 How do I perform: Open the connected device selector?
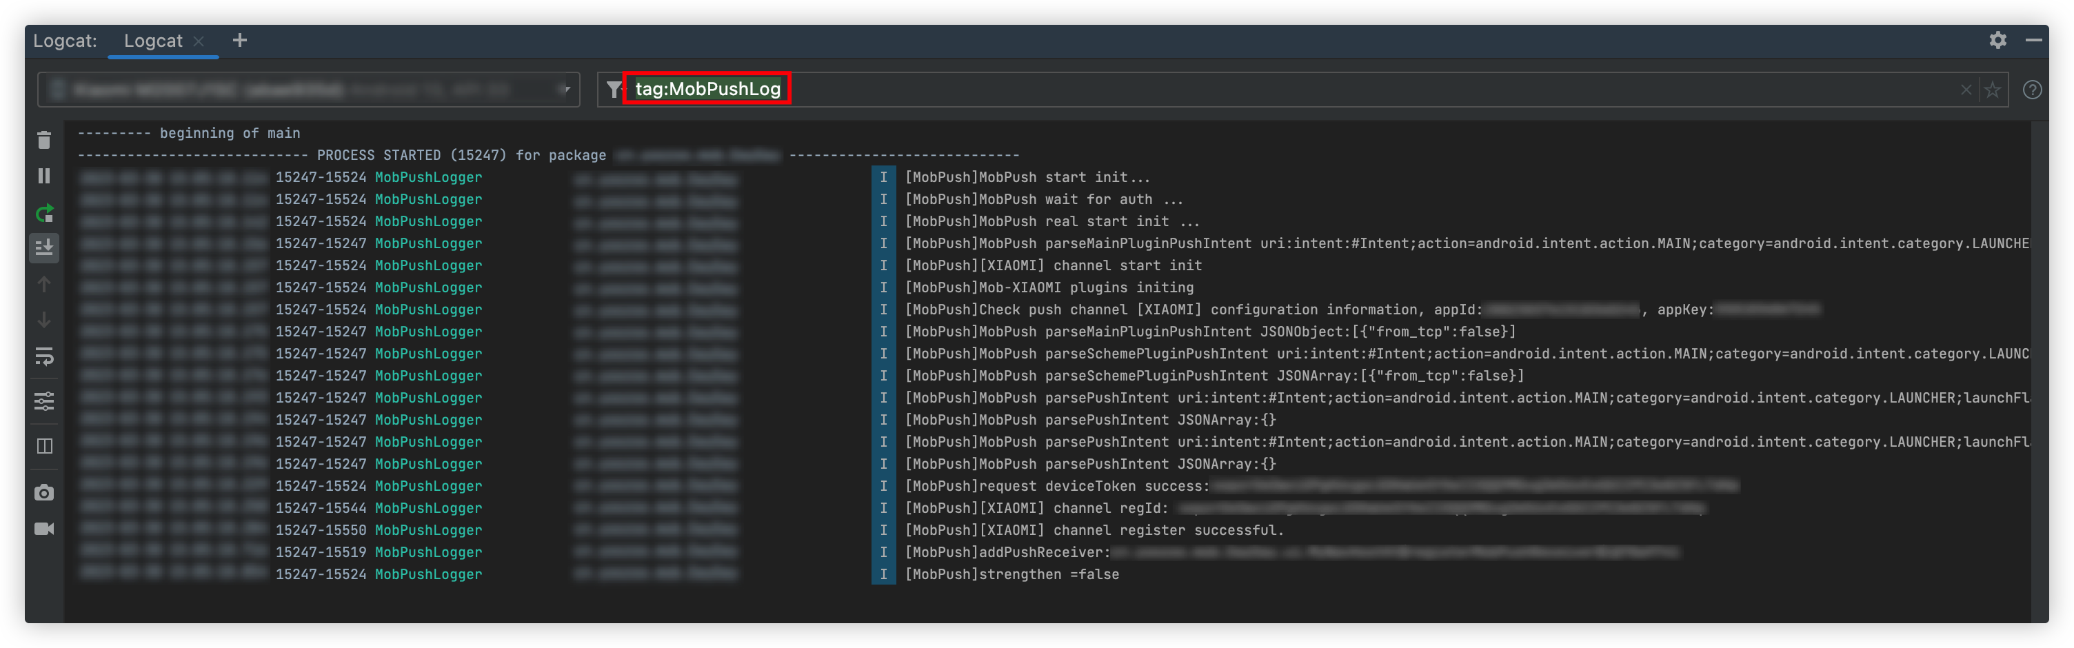coord(306,90)
